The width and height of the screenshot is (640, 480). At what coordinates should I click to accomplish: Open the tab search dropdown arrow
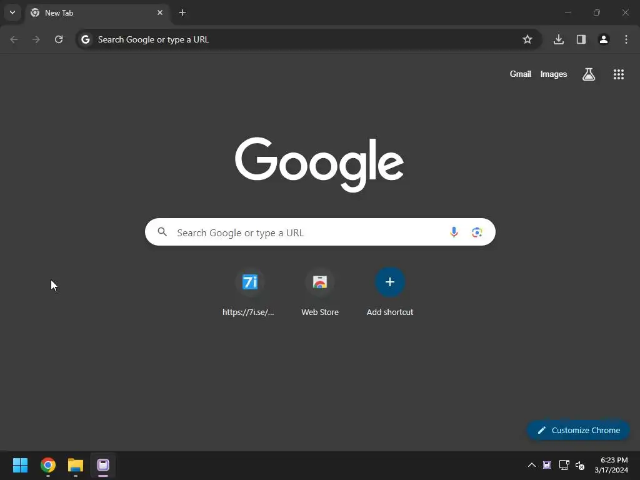point(12,12)
